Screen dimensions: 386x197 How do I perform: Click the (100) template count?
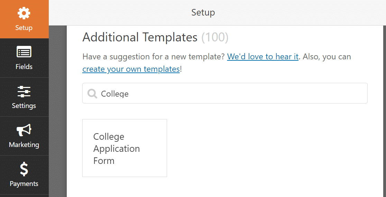click(215, 37)
